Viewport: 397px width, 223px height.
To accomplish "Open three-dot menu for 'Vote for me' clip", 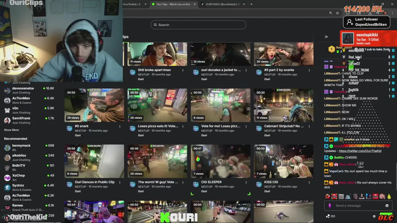I will tap(246, 126).
